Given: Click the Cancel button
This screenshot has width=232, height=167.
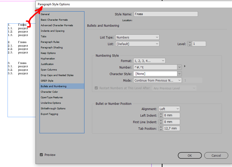Looking at the screenshot, I should tap(216, 155).
